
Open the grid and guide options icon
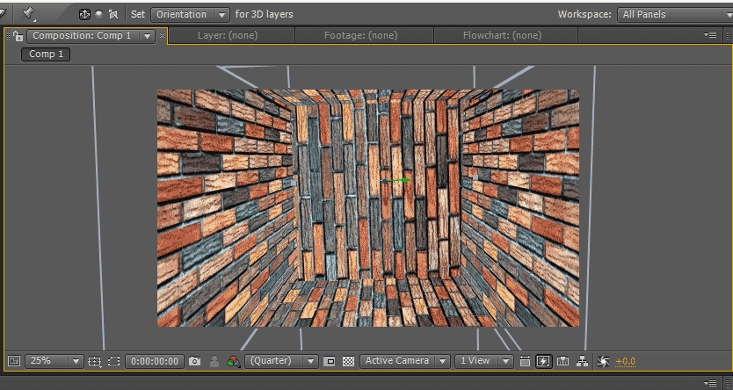click(95, 361)
